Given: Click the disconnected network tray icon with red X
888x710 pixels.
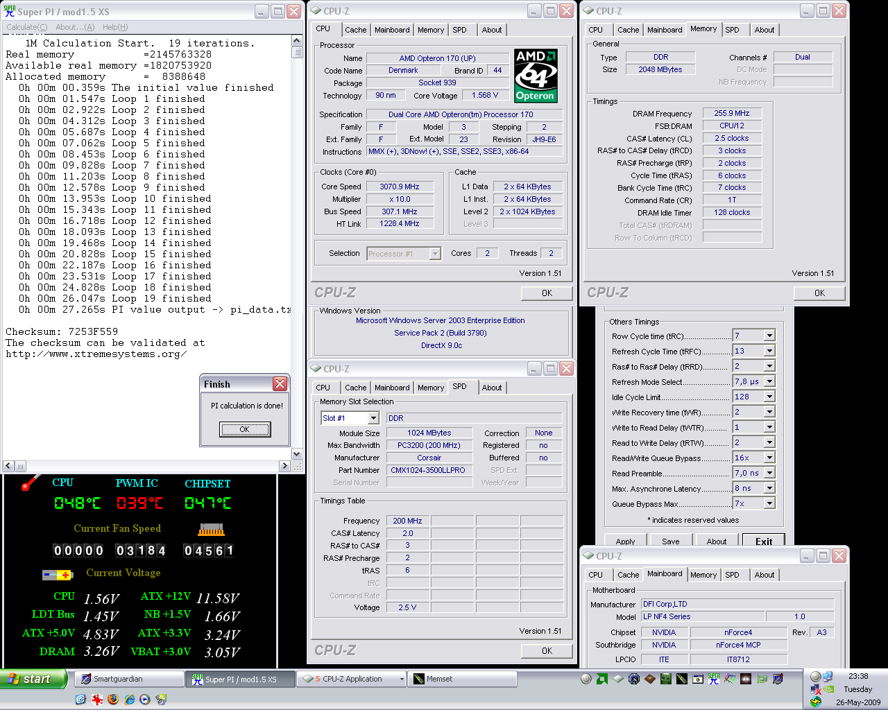Looking at the screenshot, I should (816, 689).
